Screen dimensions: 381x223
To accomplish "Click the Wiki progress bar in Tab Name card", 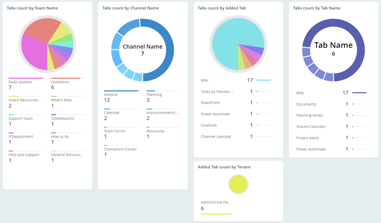I will pyautogui.click(x=359, y=93).
